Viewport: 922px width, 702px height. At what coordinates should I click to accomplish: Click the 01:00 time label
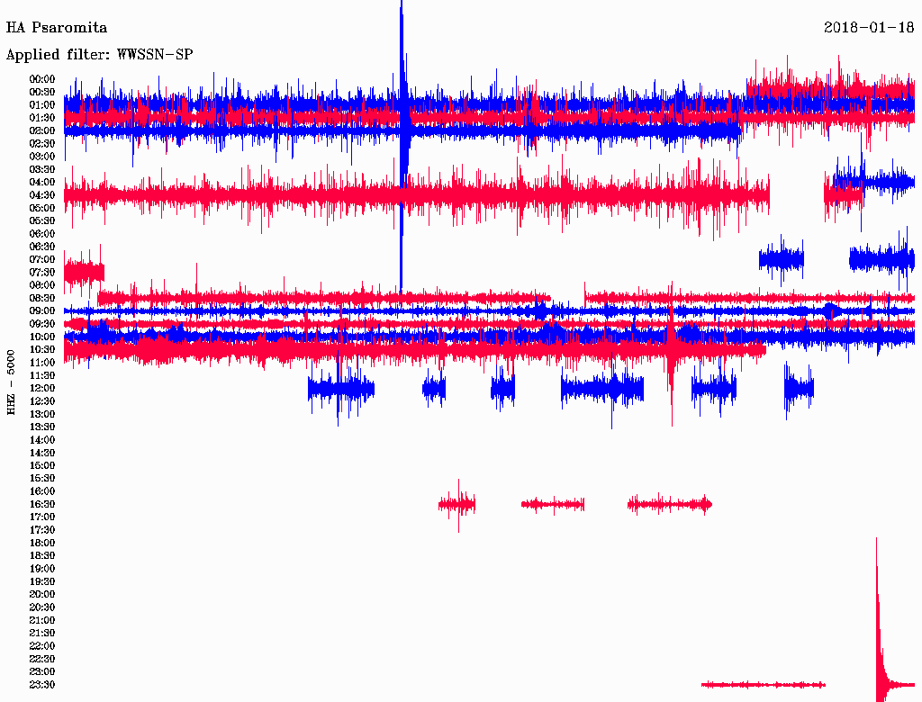pos(42,105)
